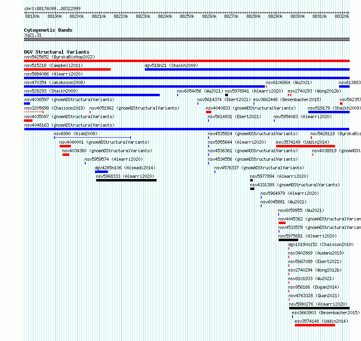
Task: Click the blue bar under nsv4048163
Action: [x=187, y=129]
